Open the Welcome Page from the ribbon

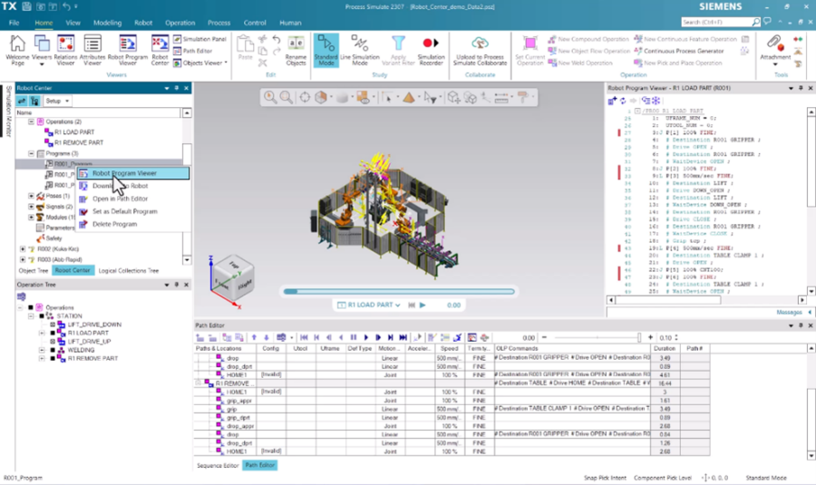click(17, 50)
